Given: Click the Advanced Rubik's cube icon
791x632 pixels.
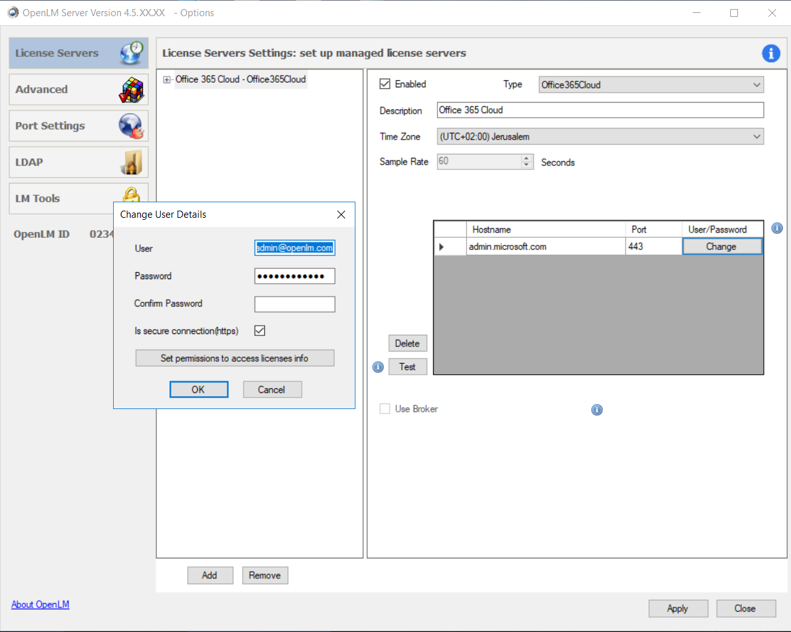Looking at the screenshot, I should point(132,90).
